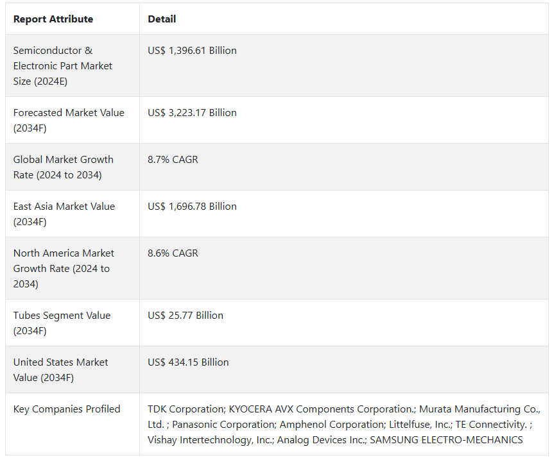
Task: Select the Tubes Segment Value (2034F) label
Action: coord(62,323)
